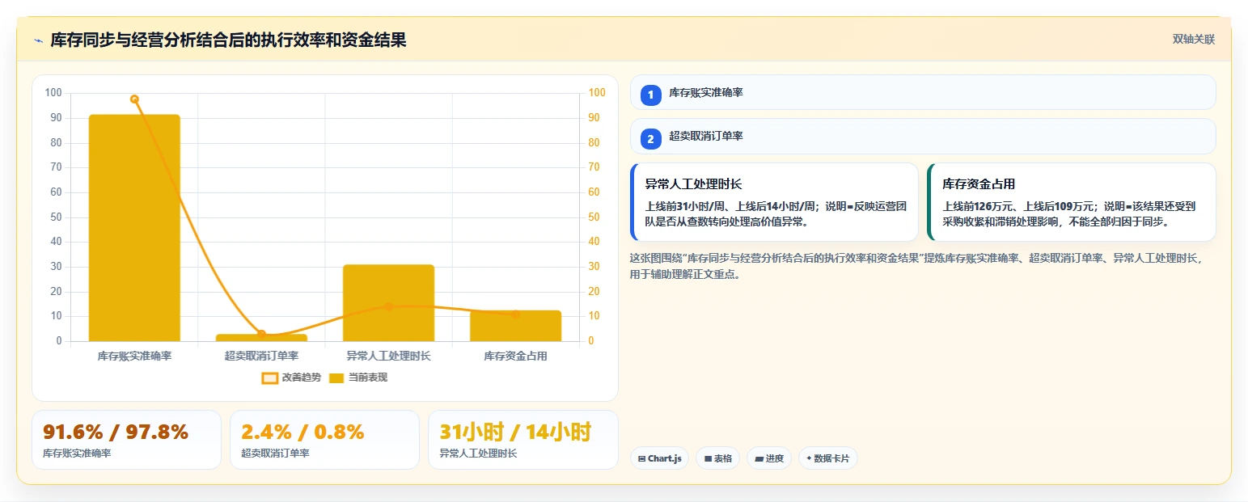Click the 31小时 / 14小时 stat card

click(x=522, y=440)
